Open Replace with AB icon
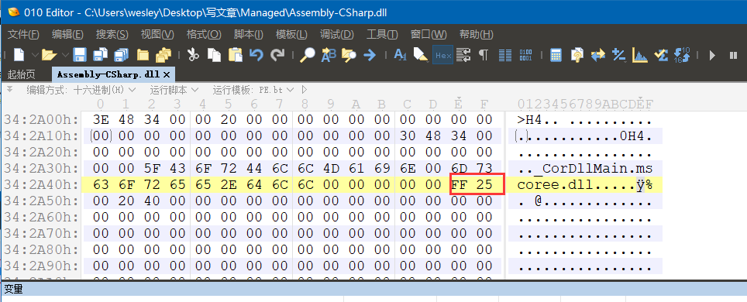This screenshot has width=747, height=302. [x=329, y=55]
